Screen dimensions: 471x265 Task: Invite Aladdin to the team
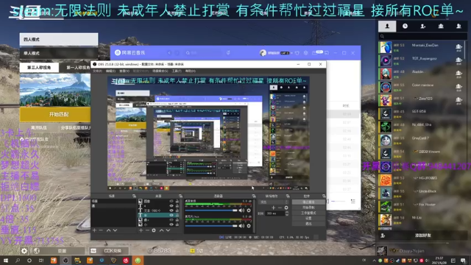point(458,74)
